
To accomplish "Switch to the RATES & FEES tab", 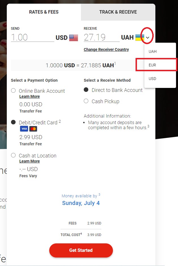I will (44, 12).
